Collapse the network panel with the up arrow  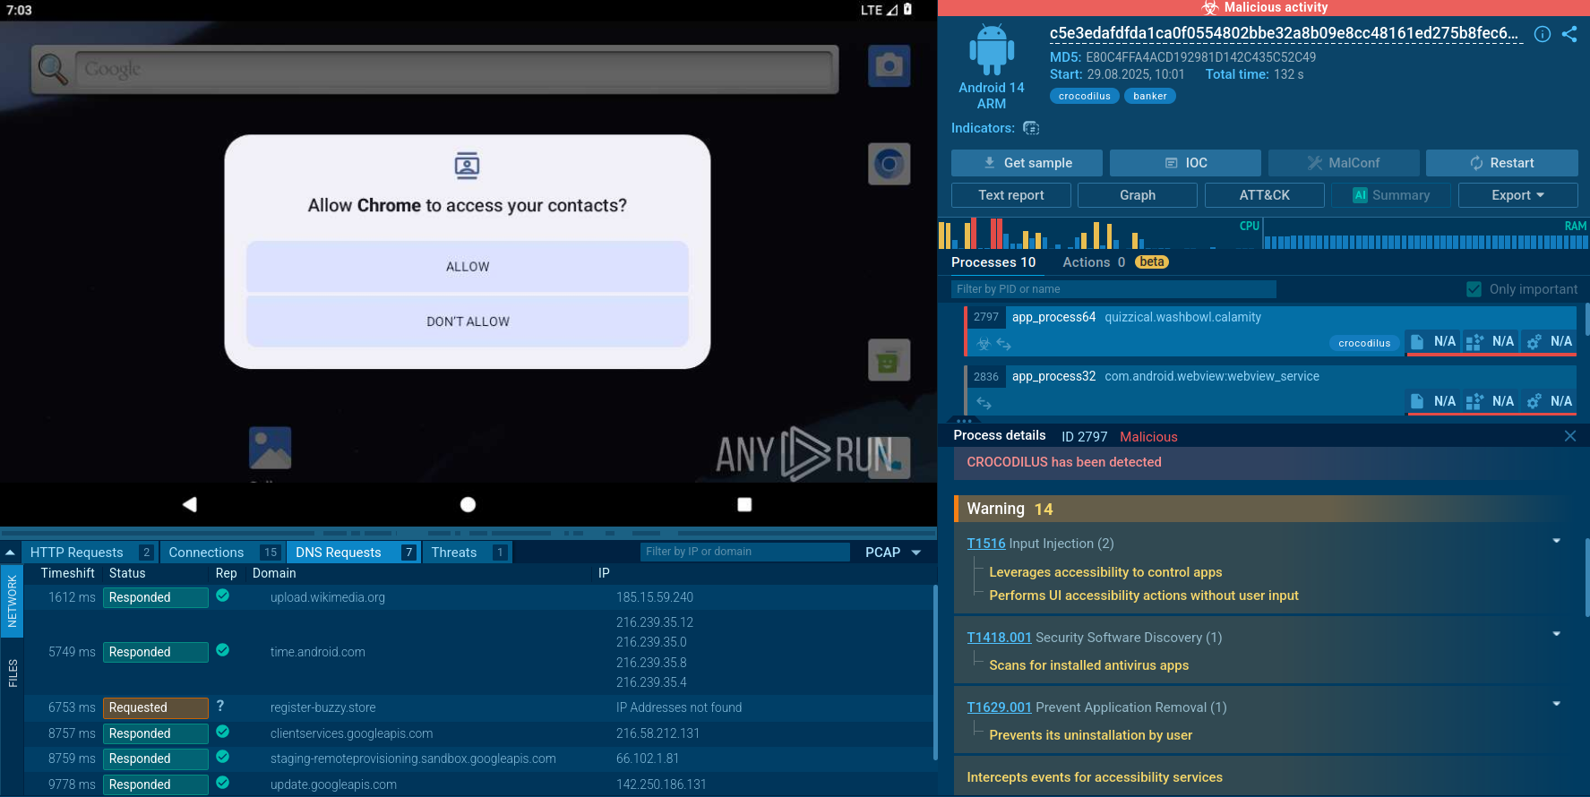10,553
